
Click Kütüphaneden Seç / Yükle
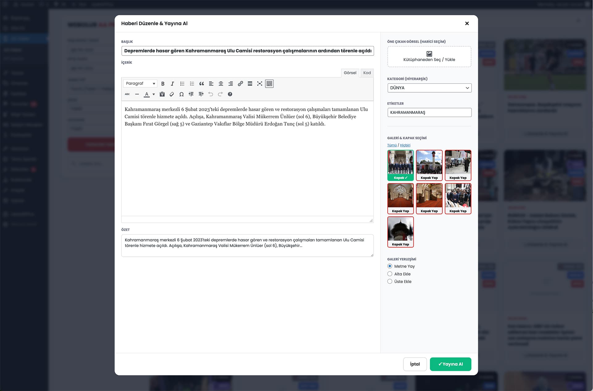(429, 57)
